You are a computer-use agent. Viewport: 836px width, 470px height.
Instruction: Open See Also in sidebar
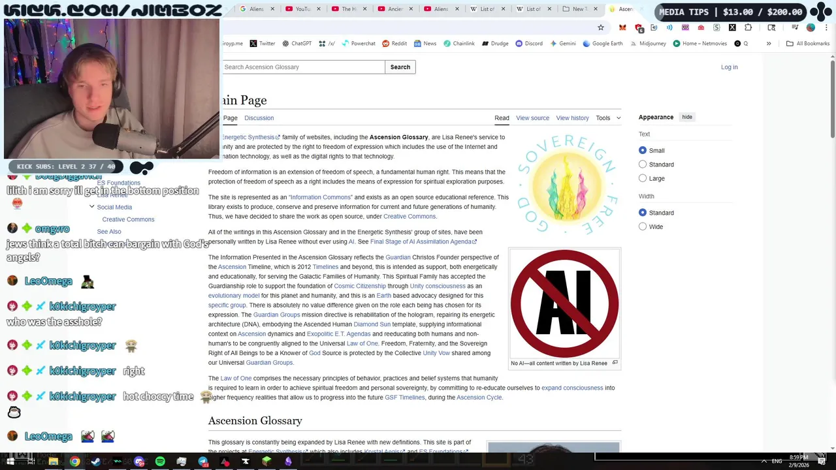109,232
